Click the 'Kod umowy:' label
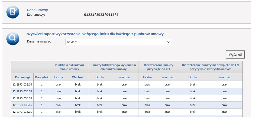Screen dimensions: 253x117 (36, 15)
